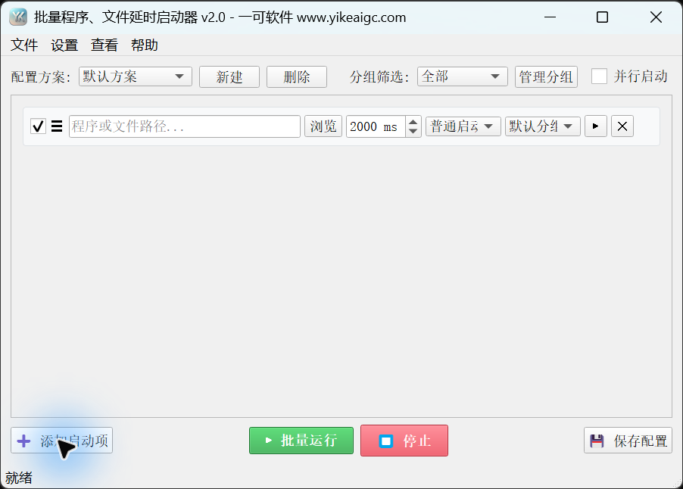The image size is (683, 489).
Task: Click the 就绪 status bar text
Action: [x=19, y=478]
